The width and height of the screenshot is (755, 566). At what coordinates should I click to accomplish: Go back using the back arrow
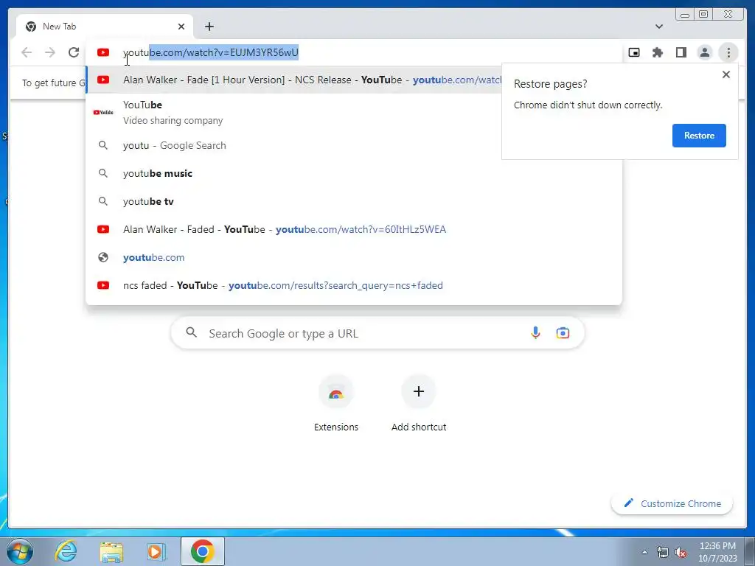27,52
